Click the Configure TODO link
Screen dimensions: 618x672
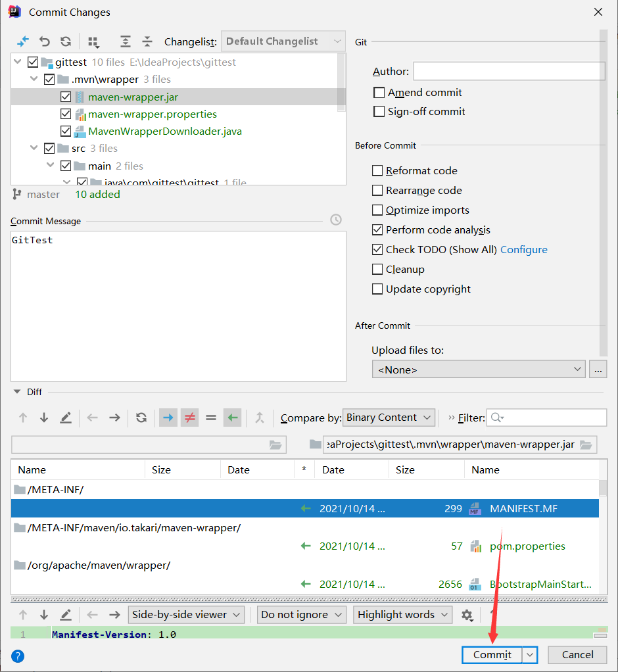coord(524,249)
